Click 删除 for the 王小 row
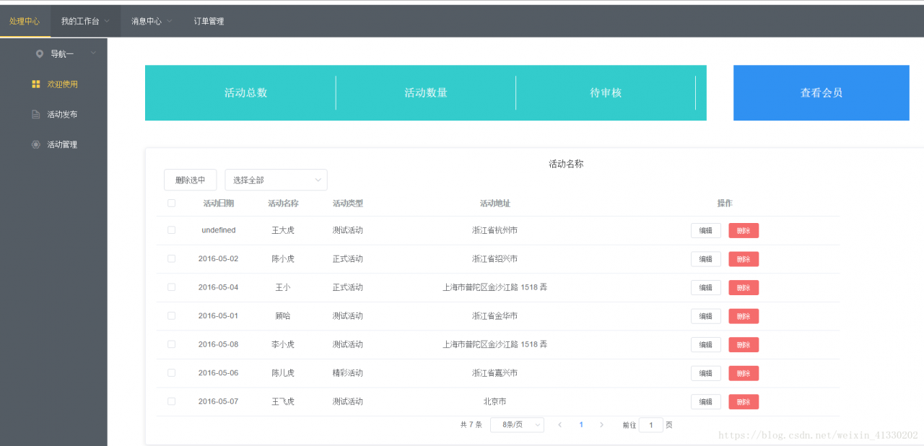Image resolution: width=924 pixels, height=446 pixels. click(744, 287)
